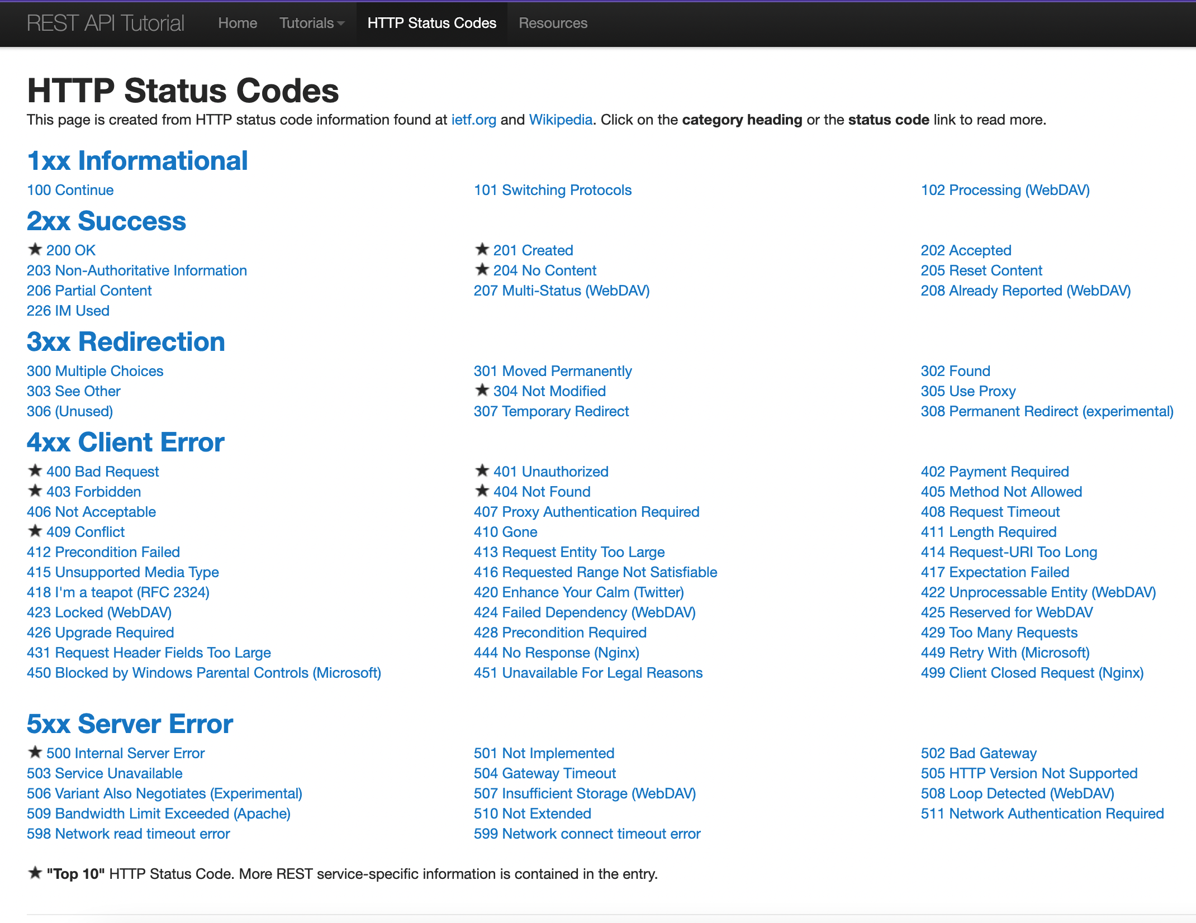This screenshot has height=923, width=1196.
Task: Open the 5xx Server Error heading link
Action: pyautogui.click(x=130, y=724)
